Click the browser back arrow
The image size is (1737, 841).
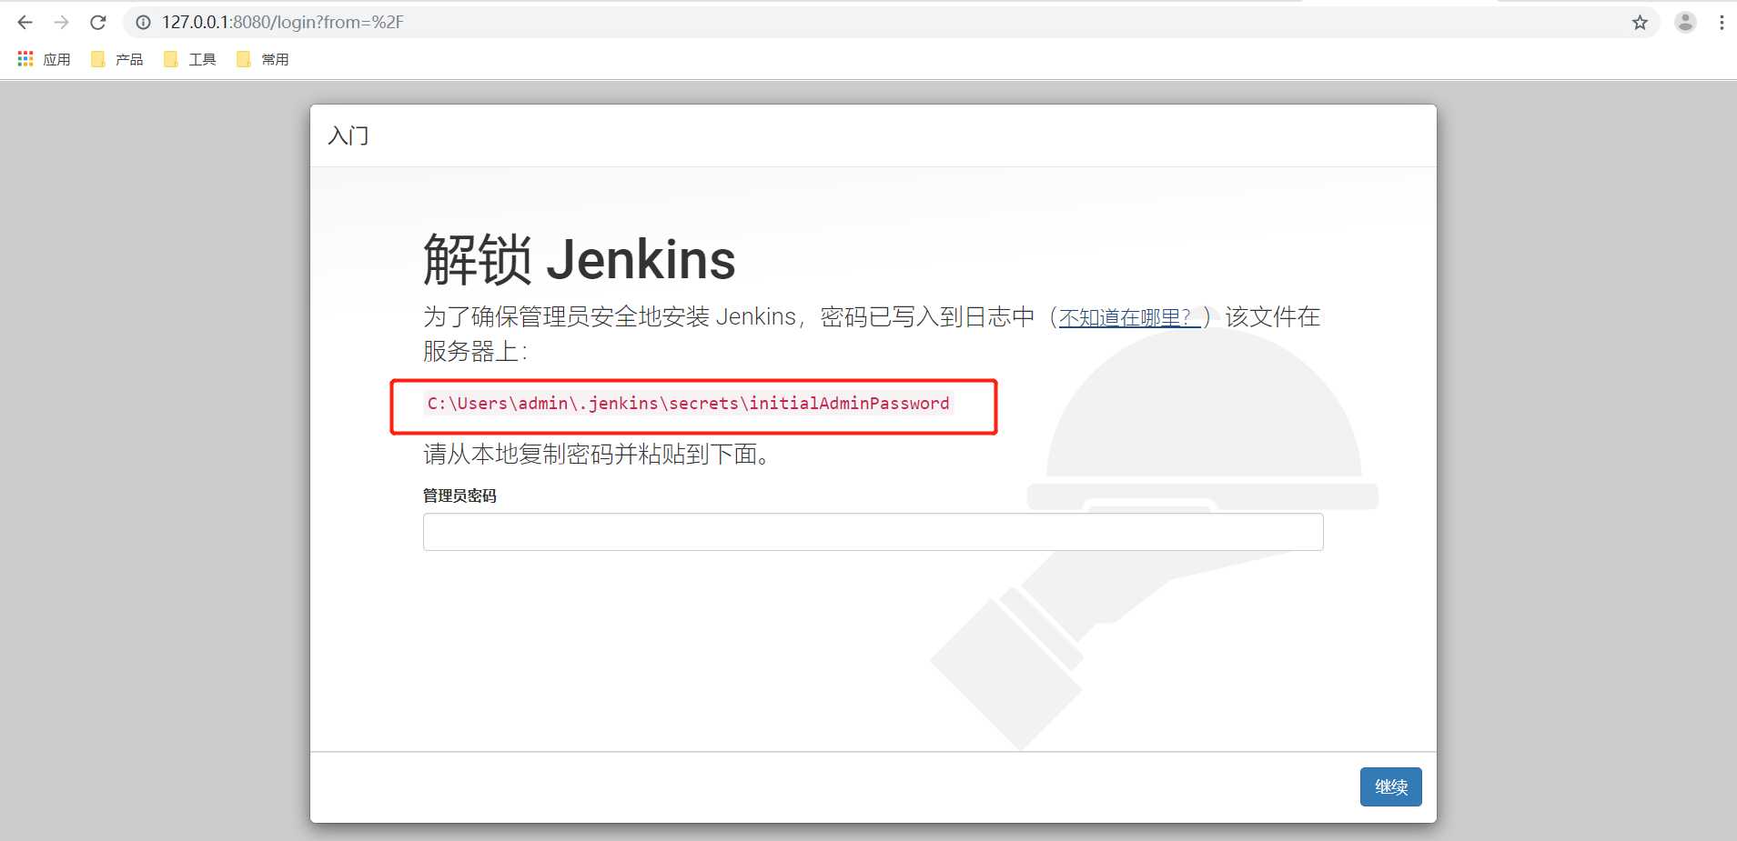(25, 23)
